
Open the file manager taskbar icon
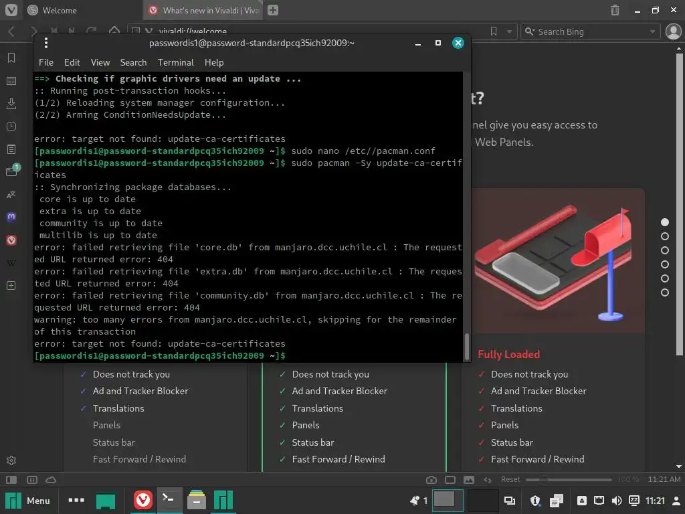196,501
